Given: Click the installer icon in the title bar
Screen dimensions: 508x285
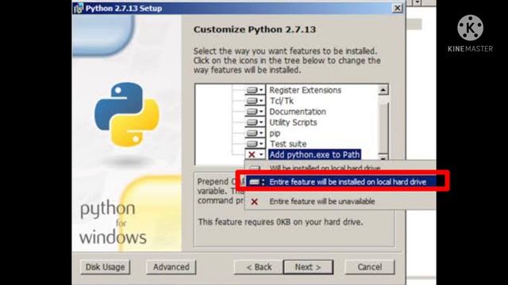Looking at the screenshot, I should [x=79, y=8].
